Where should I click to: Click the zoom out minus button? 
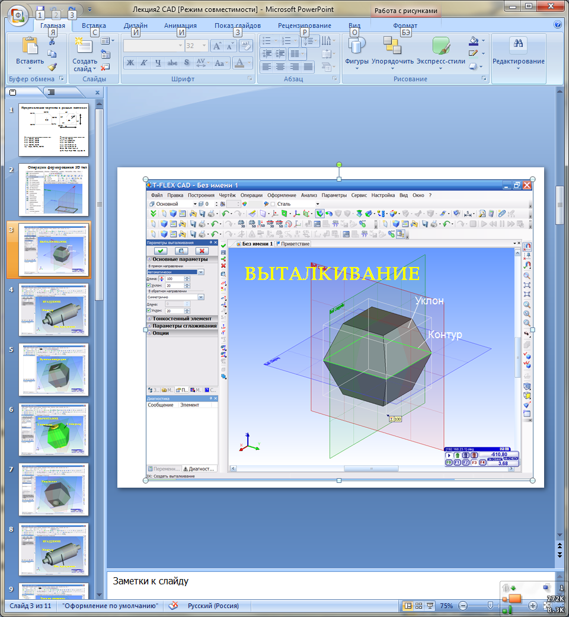(463, 606)
